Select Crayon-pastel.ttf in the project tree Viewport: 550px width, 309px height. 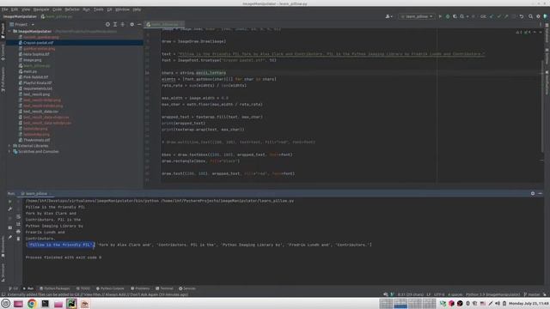[x=38, y=43]
